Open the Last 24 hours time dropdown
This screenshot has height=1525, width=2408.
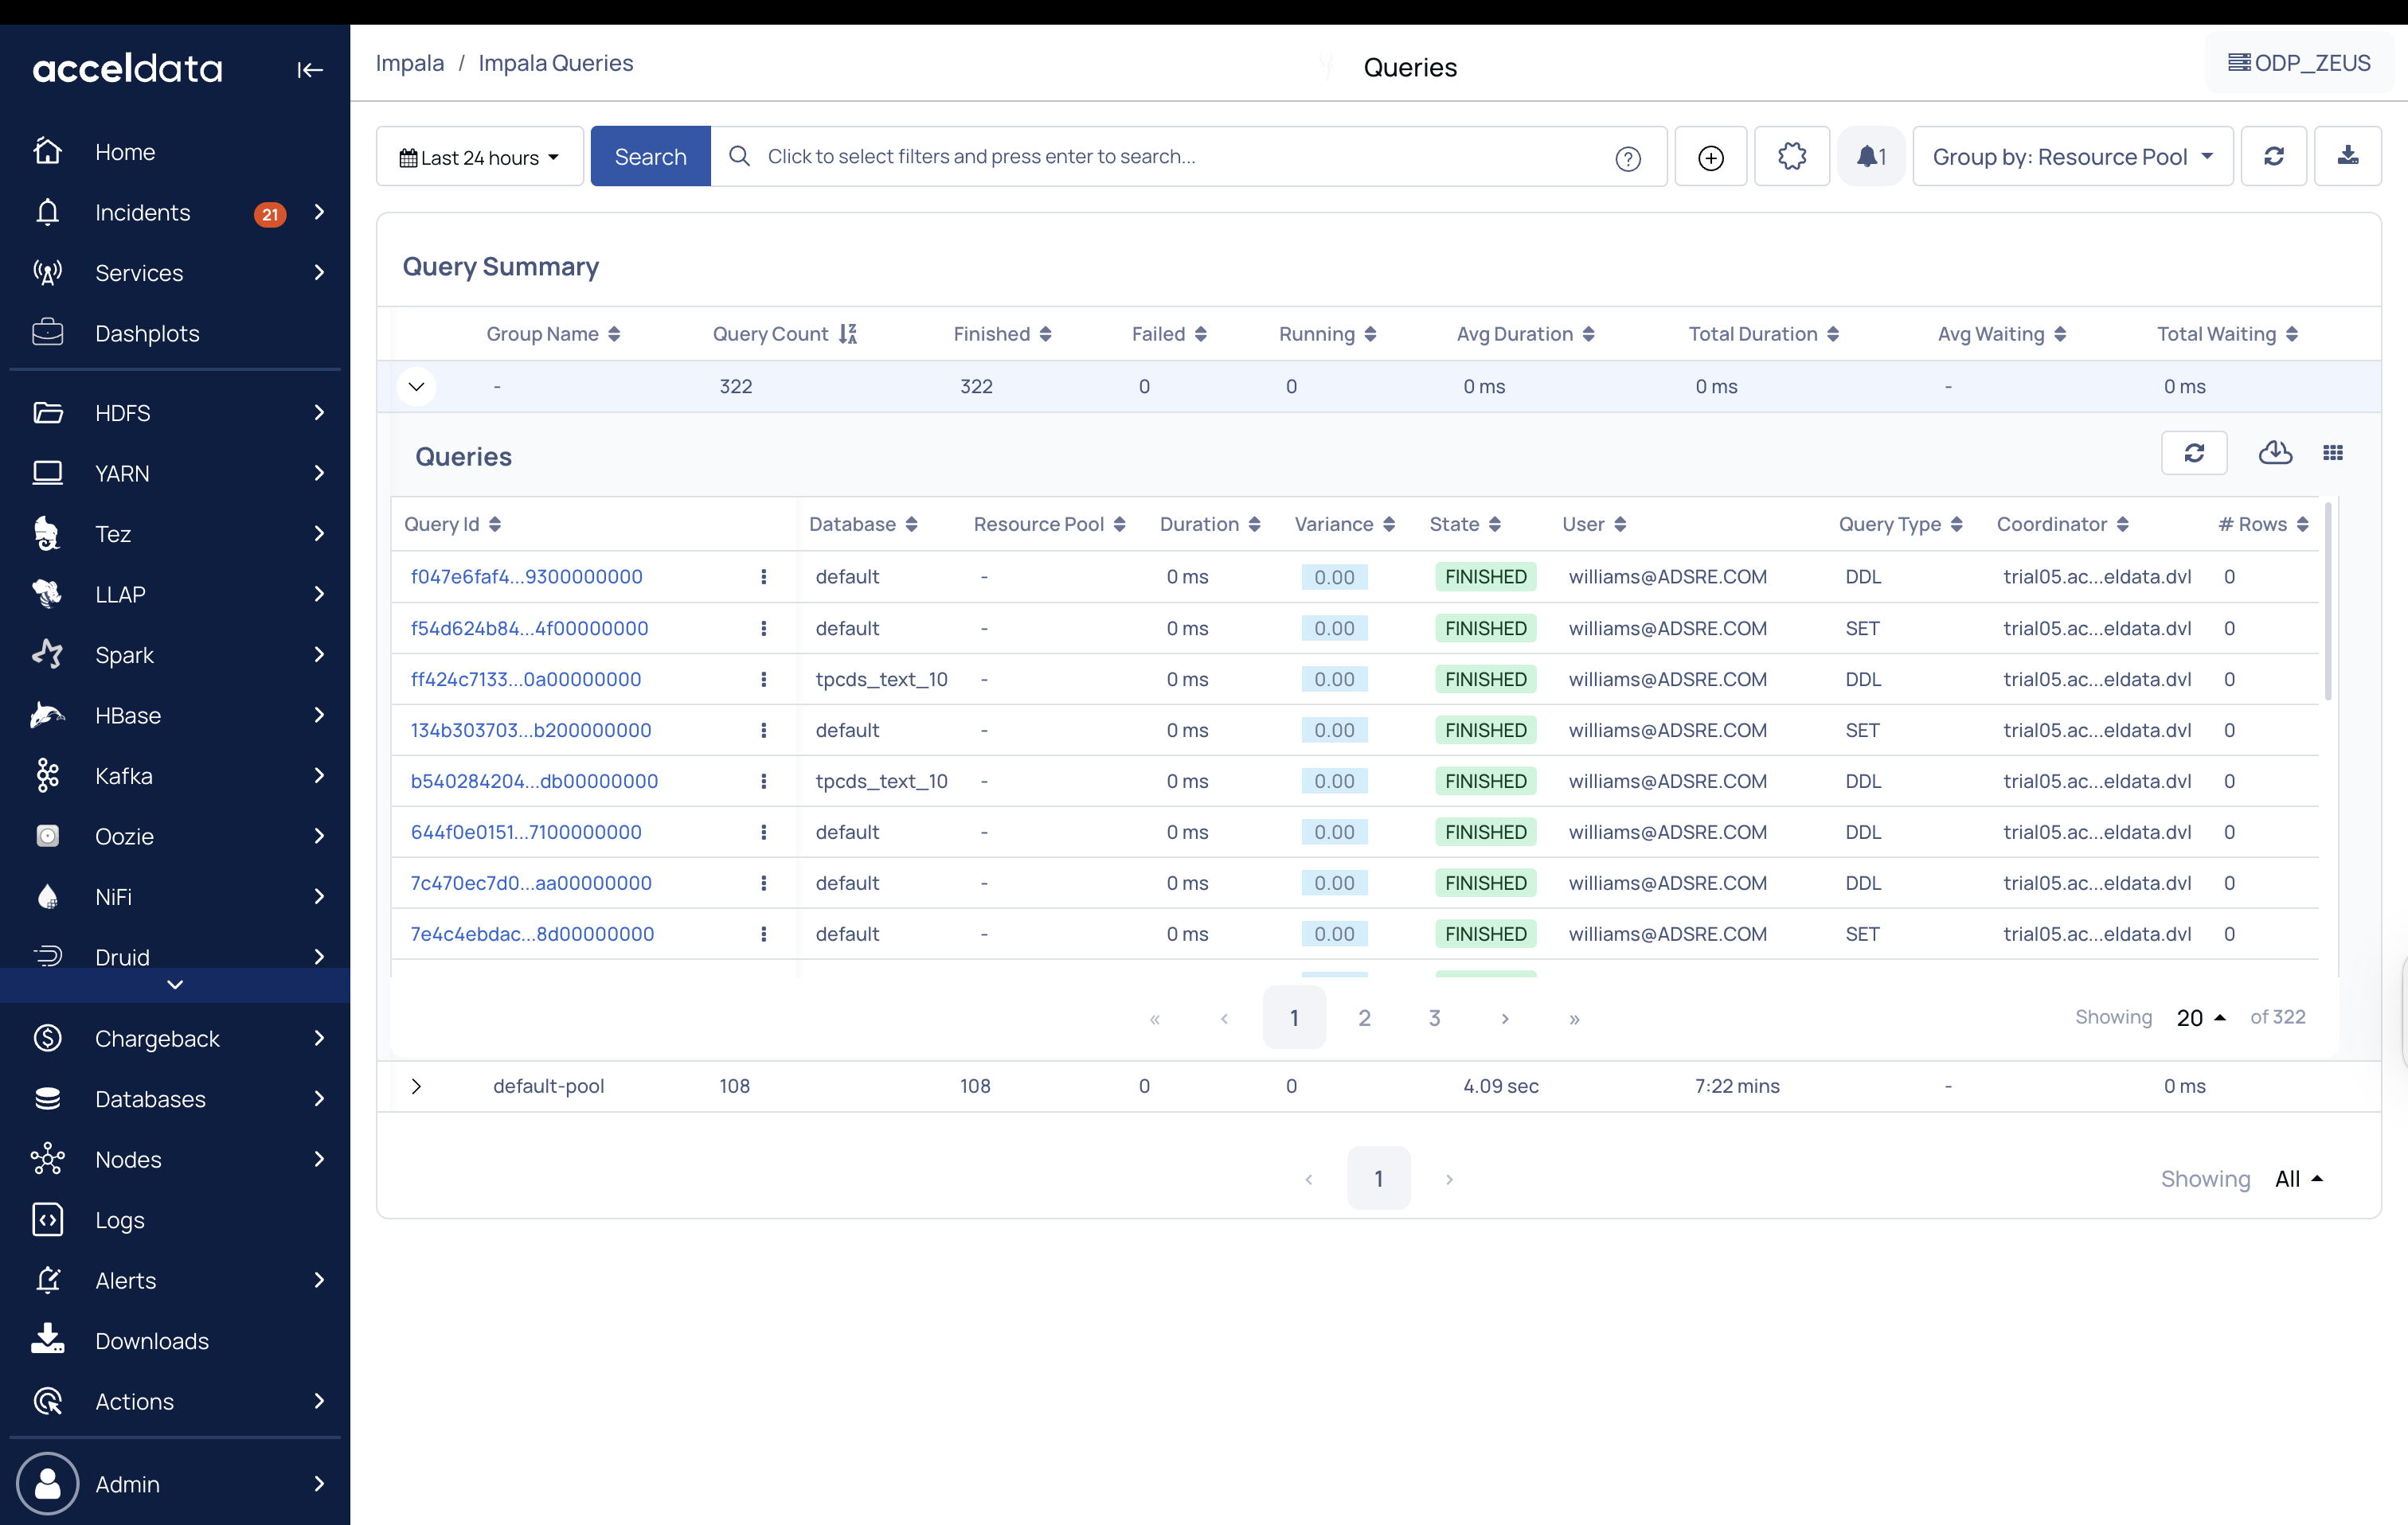[x=479, y=157]
